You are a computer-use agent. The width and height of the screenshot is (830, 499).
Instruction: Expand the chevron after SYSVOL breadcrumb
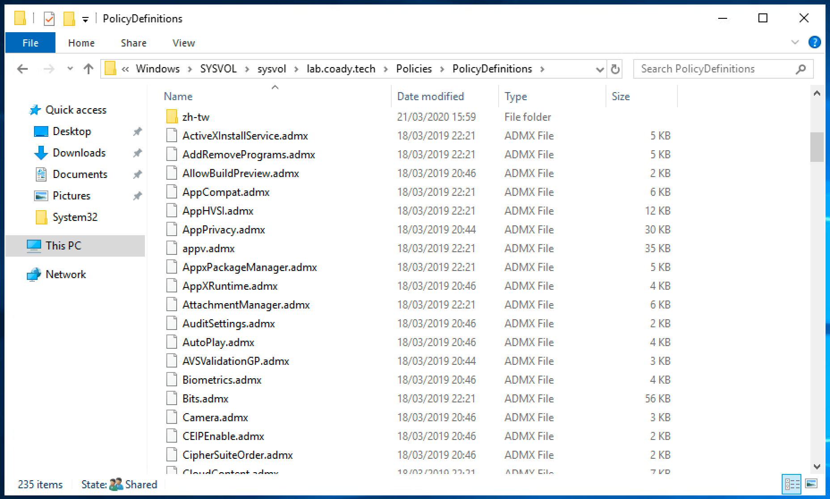(247, 69)
